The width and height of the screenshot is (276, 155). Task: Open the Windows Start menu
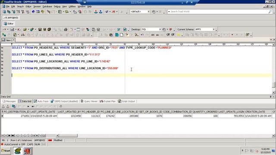pos(6,151)
